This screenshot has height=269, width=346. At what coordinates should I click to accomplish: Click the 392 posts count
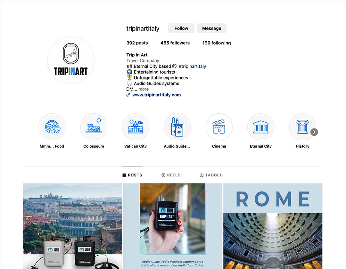pyautogui.click(x=137, y=43)
